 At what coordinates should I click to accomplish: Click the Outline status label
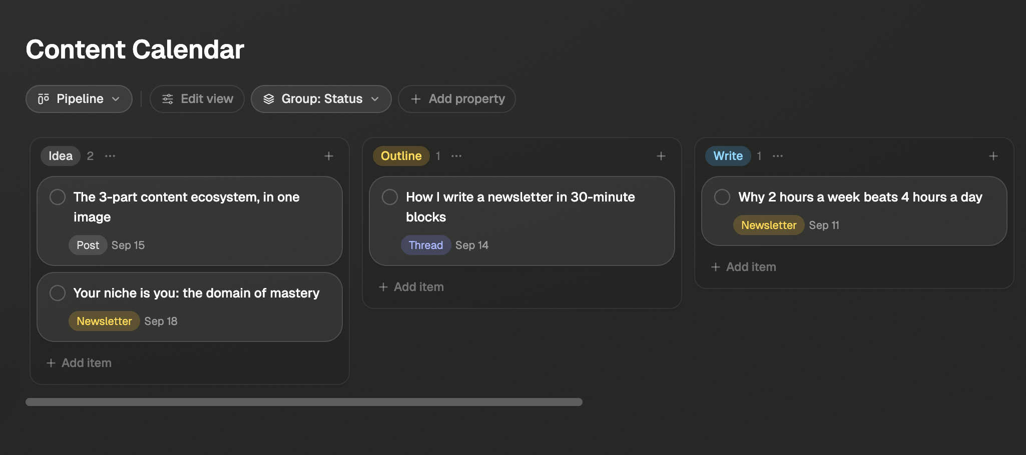click(x=401, y=156)
